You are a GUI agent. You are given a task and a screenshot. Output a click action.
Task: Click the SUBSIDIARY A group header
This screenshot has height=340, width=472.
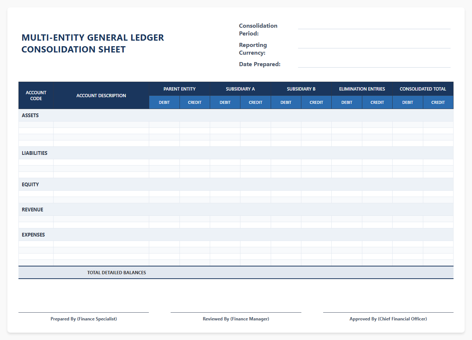point(240,89)
